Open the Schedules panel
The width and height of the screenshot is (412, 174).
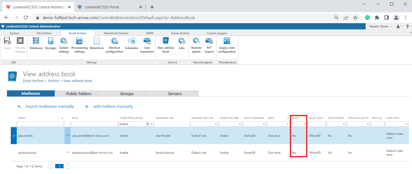click(131, 44)
